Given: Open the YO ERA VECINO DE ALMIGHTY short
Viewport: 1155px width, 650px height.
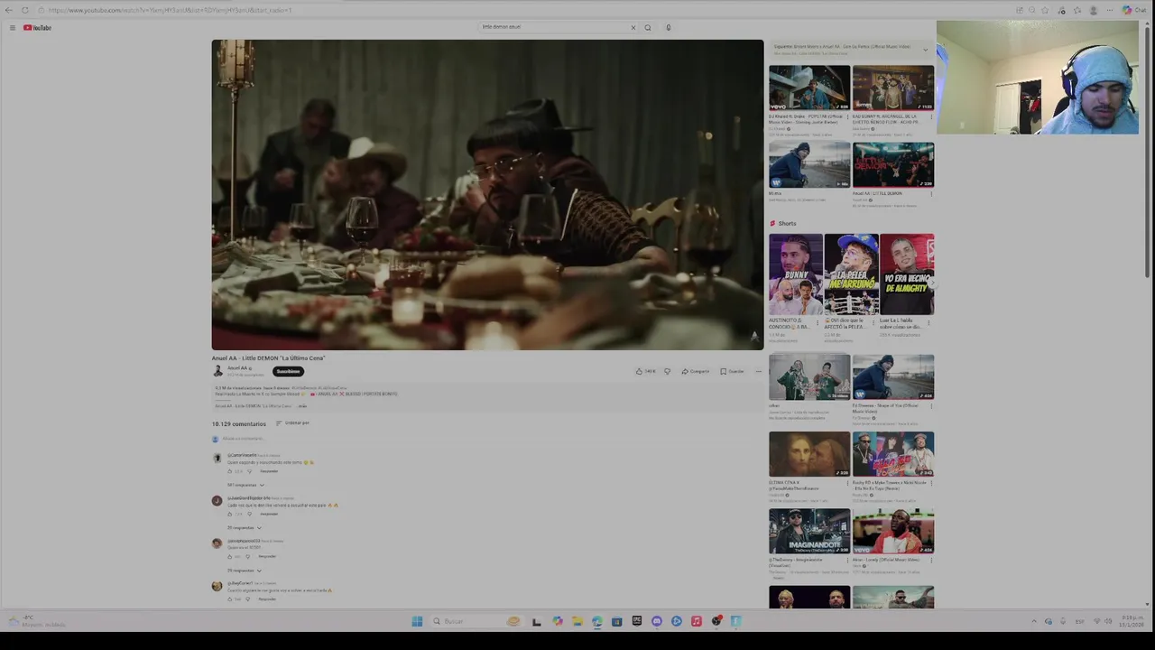Looking at the screenshot, I should coord(907,274).
